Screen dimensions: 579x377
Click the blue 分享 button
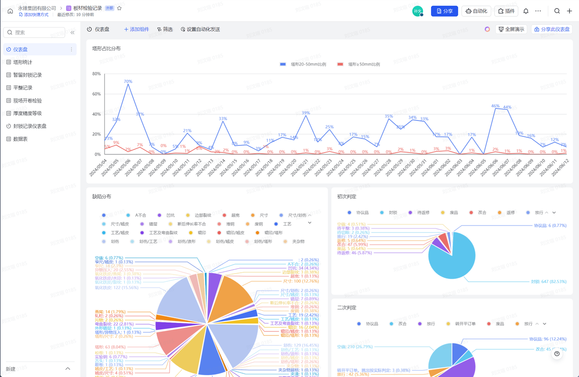point(444,11)
